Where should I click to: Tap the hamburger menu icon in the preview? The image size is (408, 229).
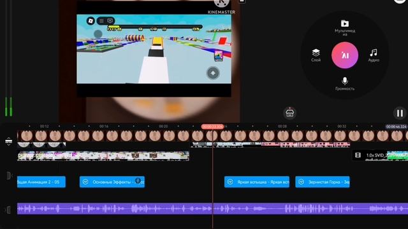tap(101, 21)
